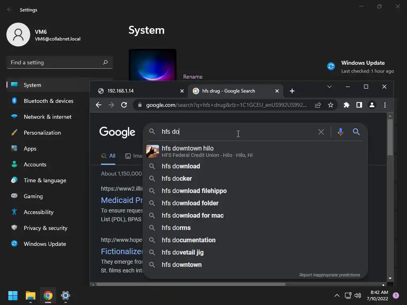Click Chrome forward navigation arrow
407x305 pixels.
111,105
